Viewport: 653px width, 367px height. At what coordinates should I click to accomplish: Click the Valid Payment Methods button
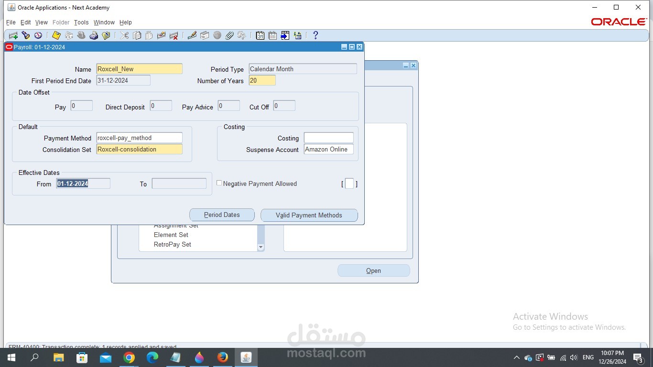pyautogui.click(x=309, y=215)
